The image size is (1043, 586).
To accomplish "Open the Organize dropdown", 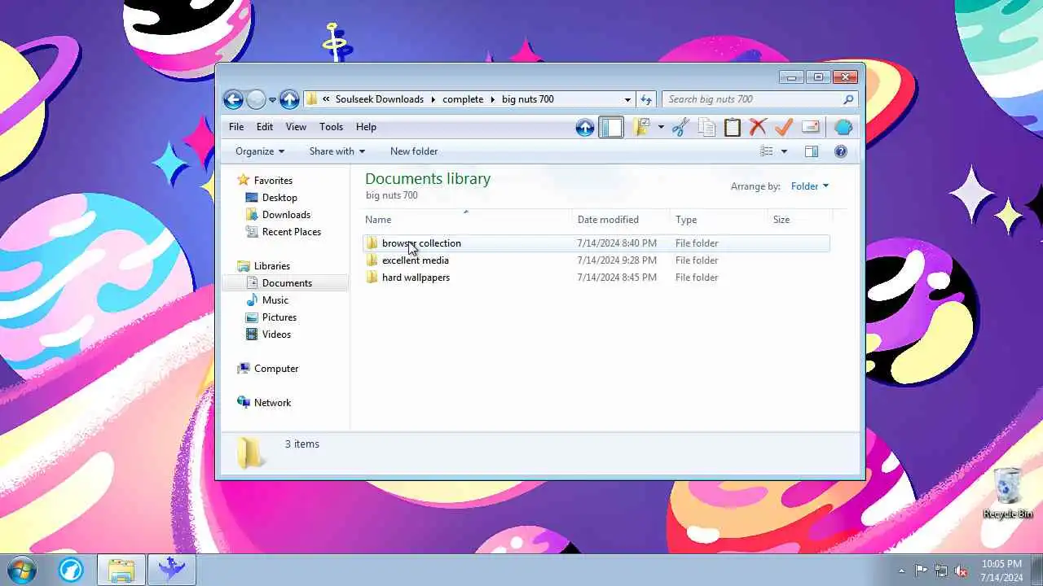I will click(x=260, y=151).
